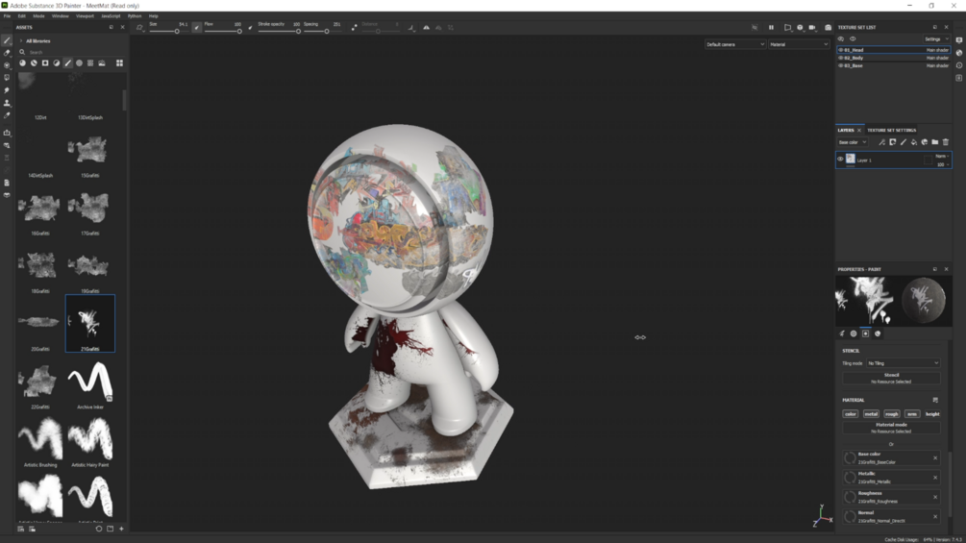
Task: Click the brush Size slider handle
Action: click(x=177, y=32)
